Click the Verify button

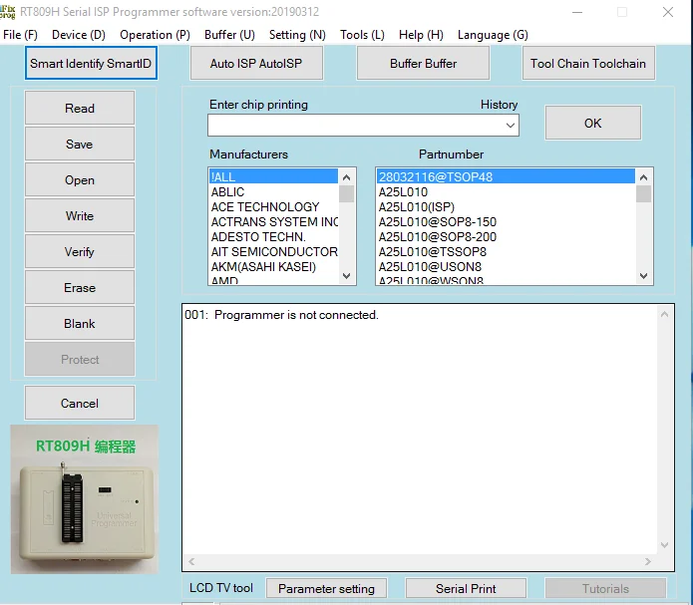[80, 251]
